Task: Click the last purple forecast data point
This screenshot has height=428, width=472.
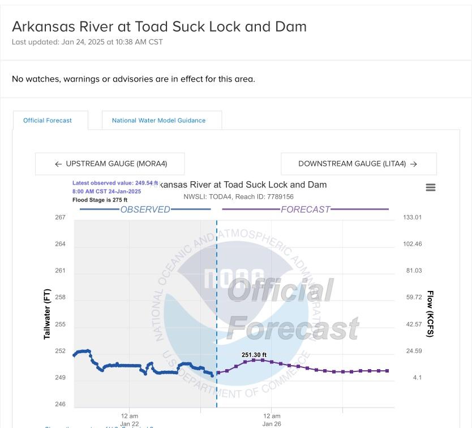Action: (388, 371)
